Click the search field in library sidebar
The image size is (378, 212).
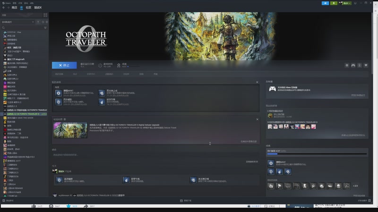point(22,28)
